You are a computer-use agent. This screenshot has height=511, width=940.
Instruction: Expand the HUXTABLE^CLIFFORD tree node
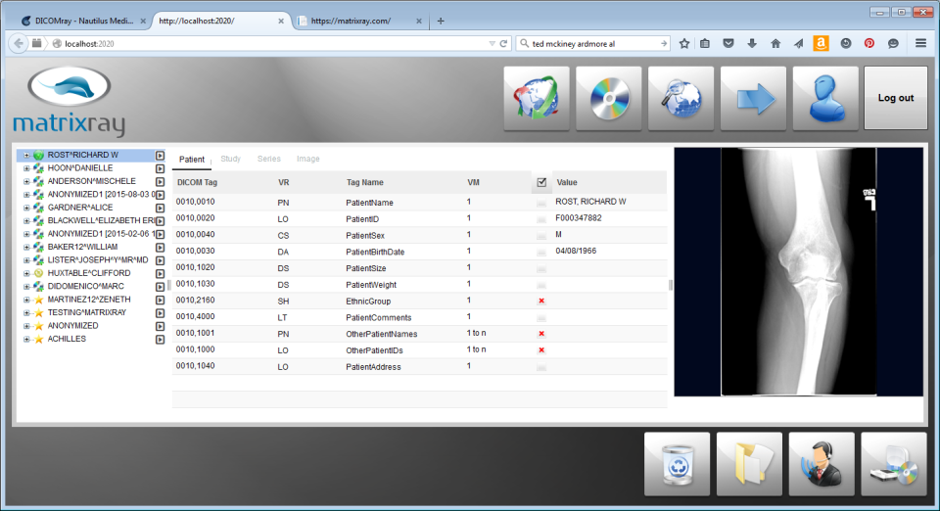26,274
